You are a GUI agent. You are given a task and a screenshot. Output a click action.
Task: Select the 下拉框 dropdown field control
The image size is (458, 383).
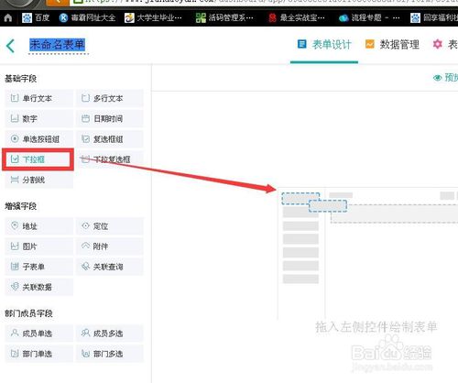[38, 159]
